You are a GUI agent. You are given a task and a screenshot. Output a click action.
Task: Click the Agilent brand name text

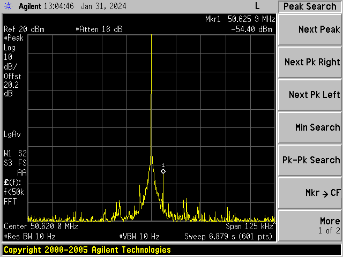(30, 6)
